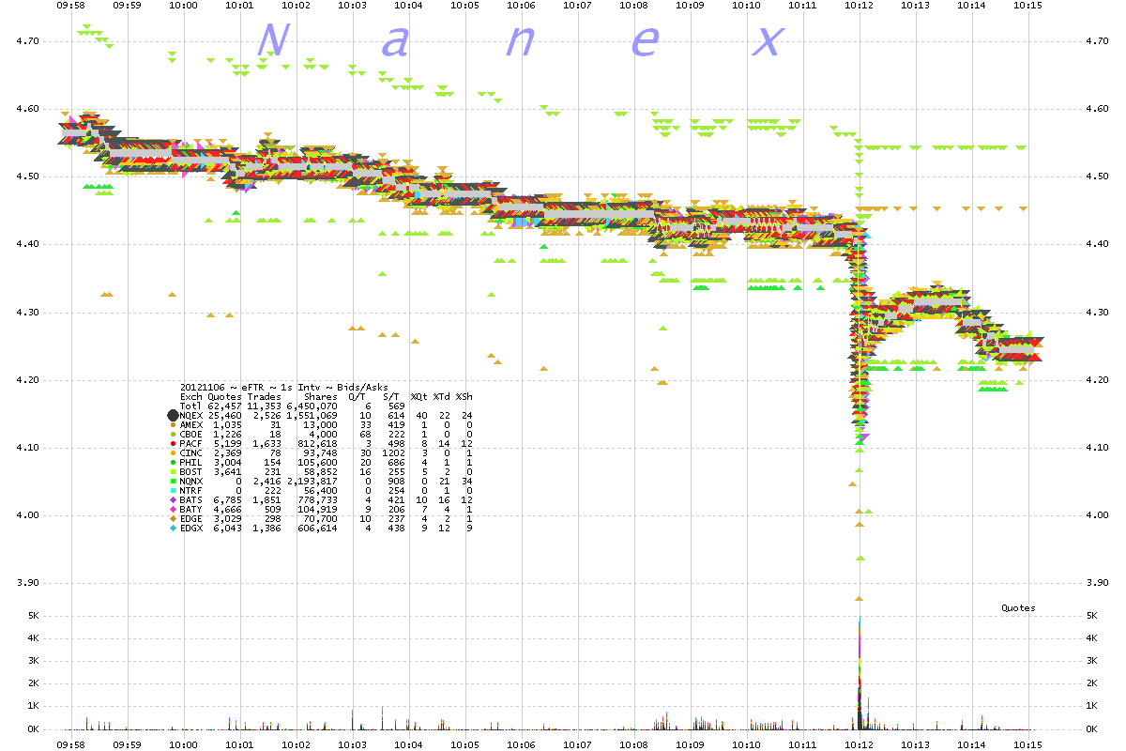Click the total shares value '6,450,070'
Viewport: 1126px width, 751px height.
pyautogui.click(x=312, y=406)
